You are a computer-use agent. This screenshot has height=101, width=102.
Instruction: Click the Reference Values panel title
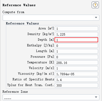point(19,5)
